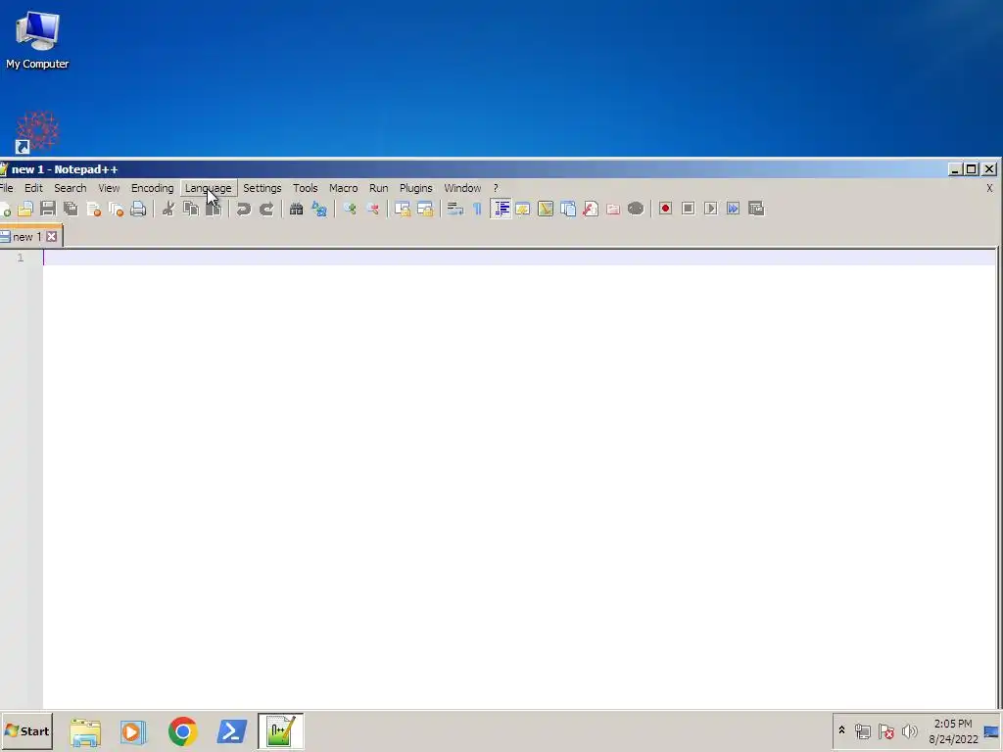Start macro recording with red dot
Viewport: 1003px width, 752px height.
(x=665, y=210)
